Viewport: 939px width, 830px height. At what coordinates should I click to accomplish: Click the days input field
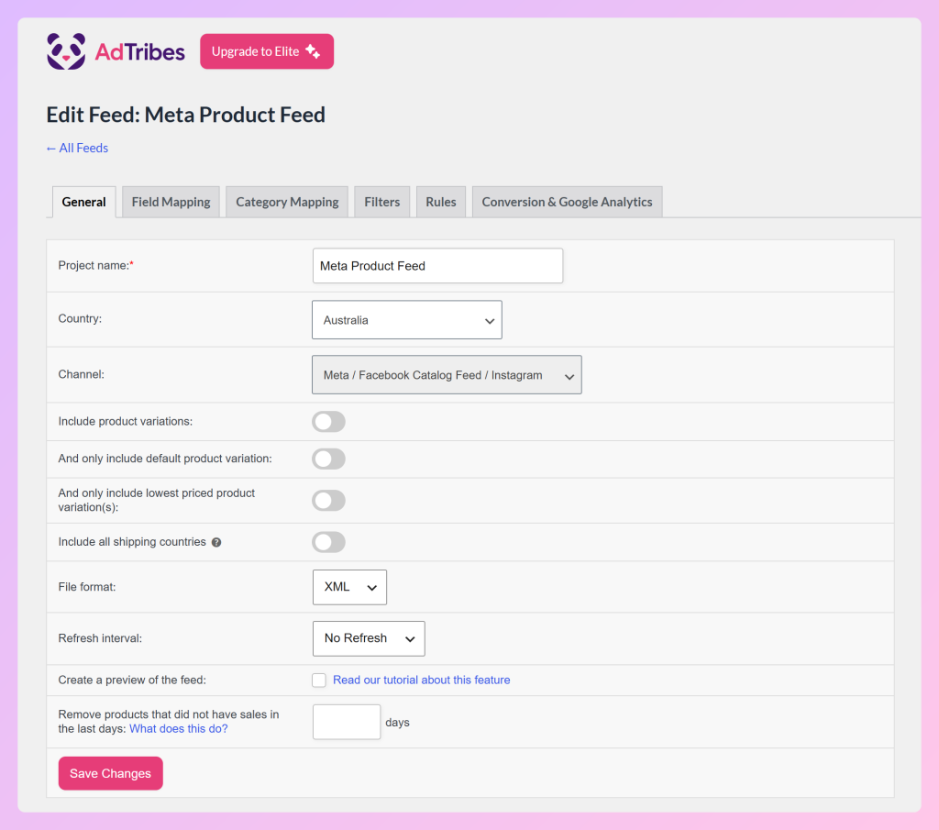[347, 722]
